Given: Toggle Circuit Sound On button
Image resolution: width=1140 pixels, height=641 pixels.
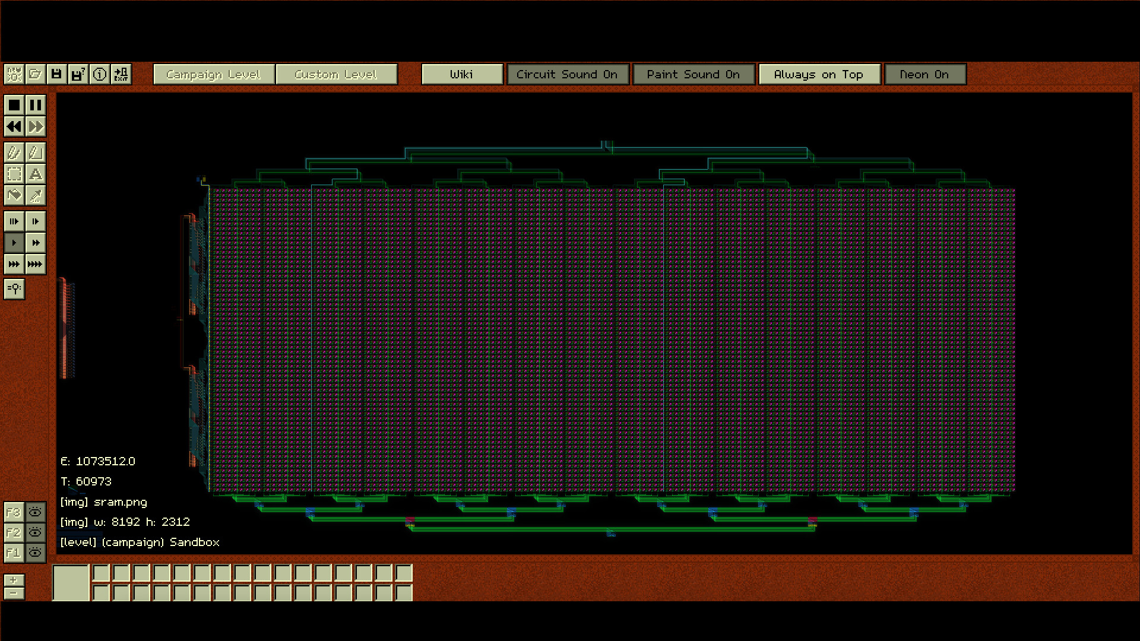Looking at the screenshot, I should coord(567,74).
